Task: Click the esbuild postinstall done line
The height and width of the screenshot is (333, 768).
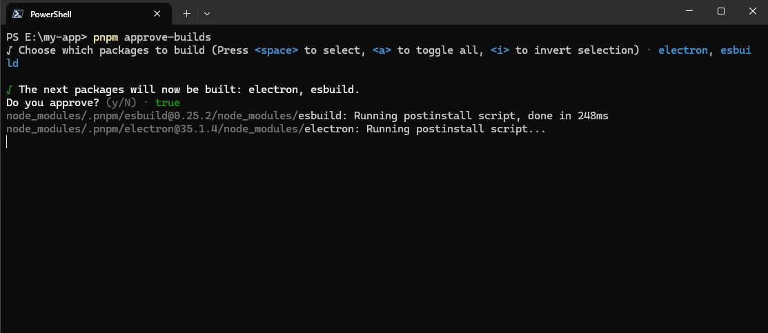Action: point(307,116)
